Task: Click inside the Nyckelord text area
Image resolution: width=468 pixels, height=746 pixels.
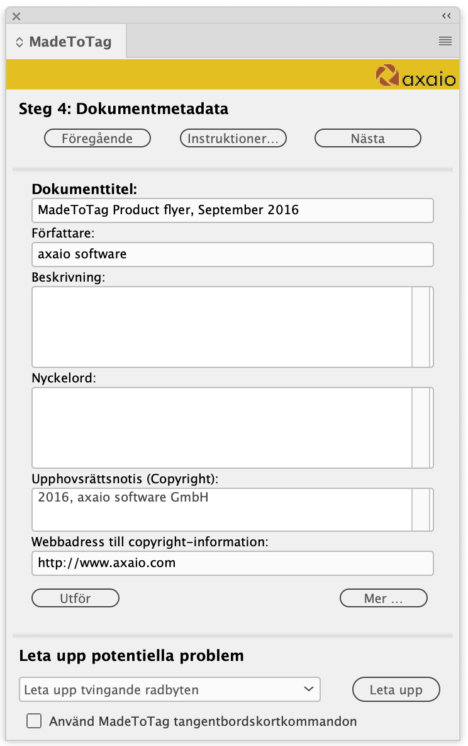Action: (x=222, y=428)
